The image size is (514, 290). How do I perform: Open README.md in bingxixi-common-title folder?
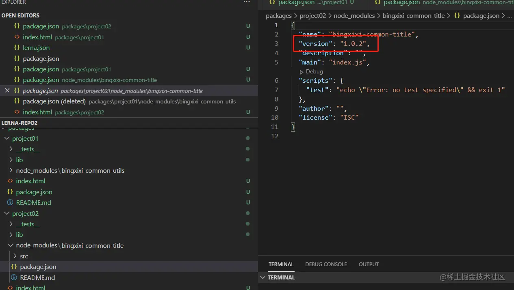(x=37, y=278)
